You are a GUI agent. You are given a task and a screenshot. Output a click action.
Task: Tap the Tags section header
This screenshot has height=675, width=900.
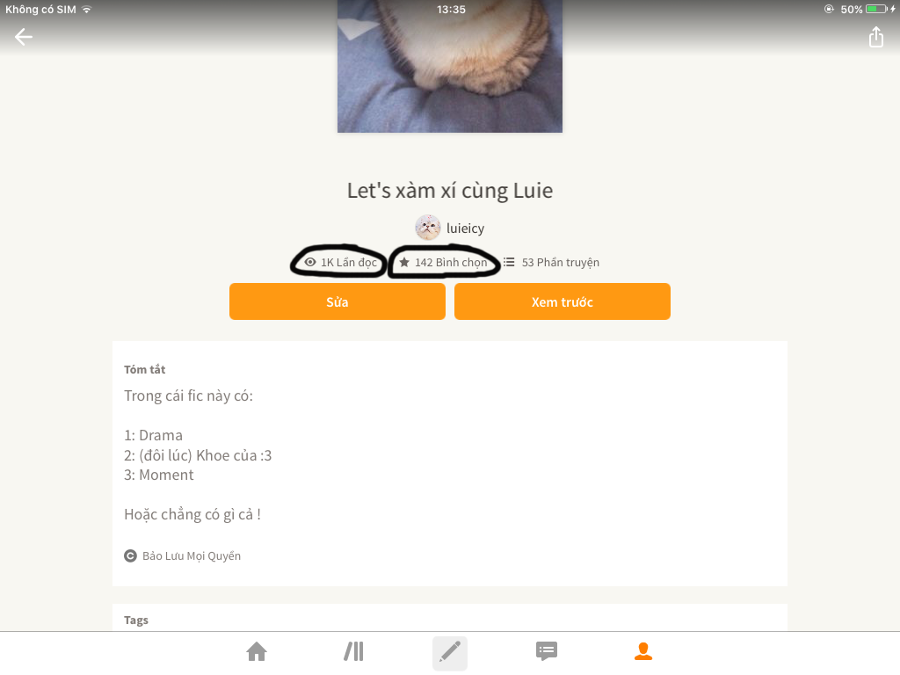(136, 620)
